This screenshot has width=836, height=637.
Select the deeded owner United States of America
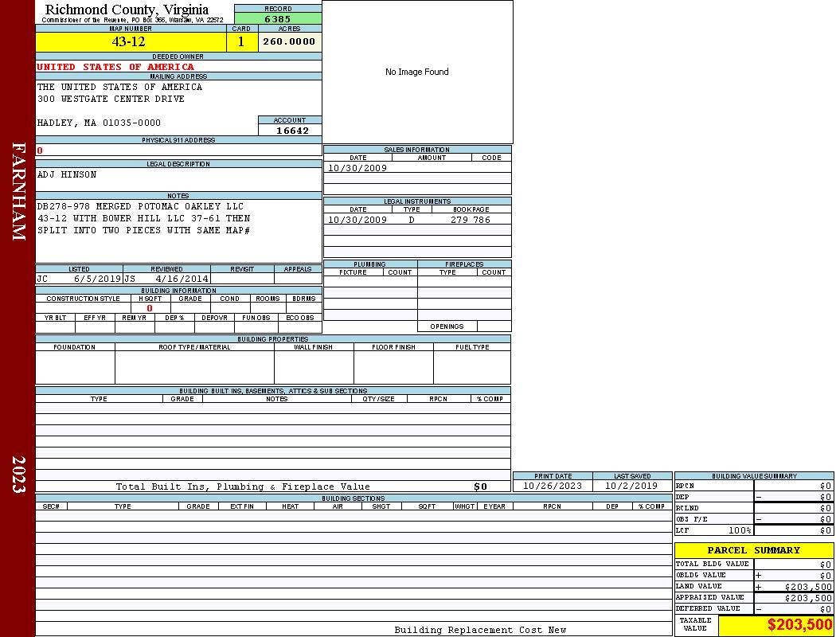coord(115,67)
